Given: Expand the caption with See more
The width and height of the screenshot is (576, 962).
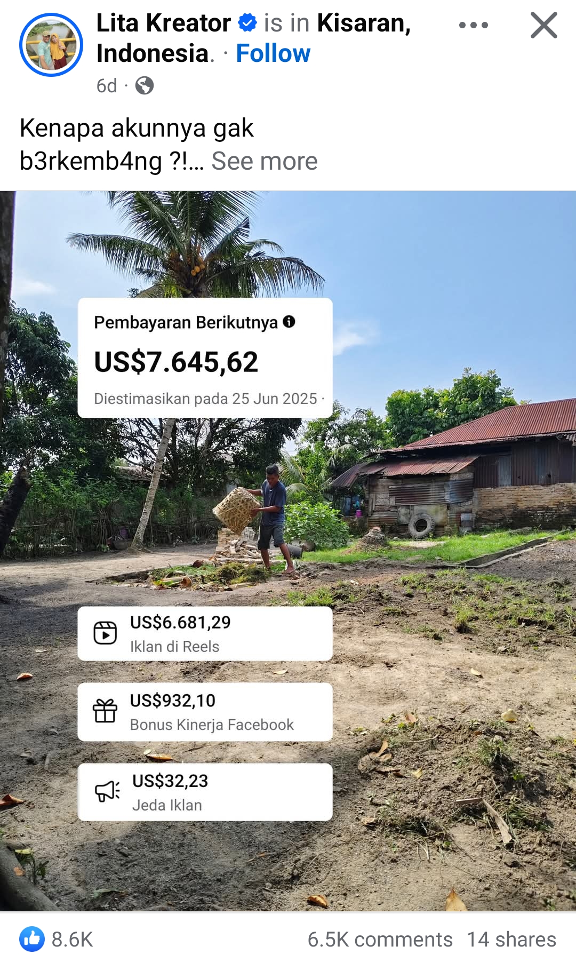Looking at the screenshot, I should [x=265, y=161].
